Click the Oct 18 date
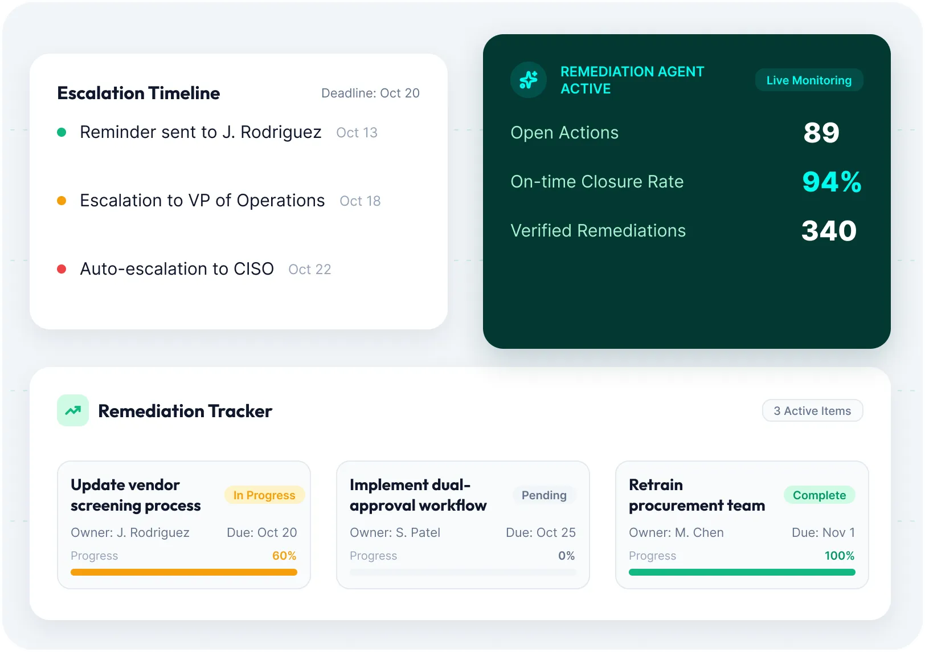The height and width of the screenshot is (652, 925). 360,201
